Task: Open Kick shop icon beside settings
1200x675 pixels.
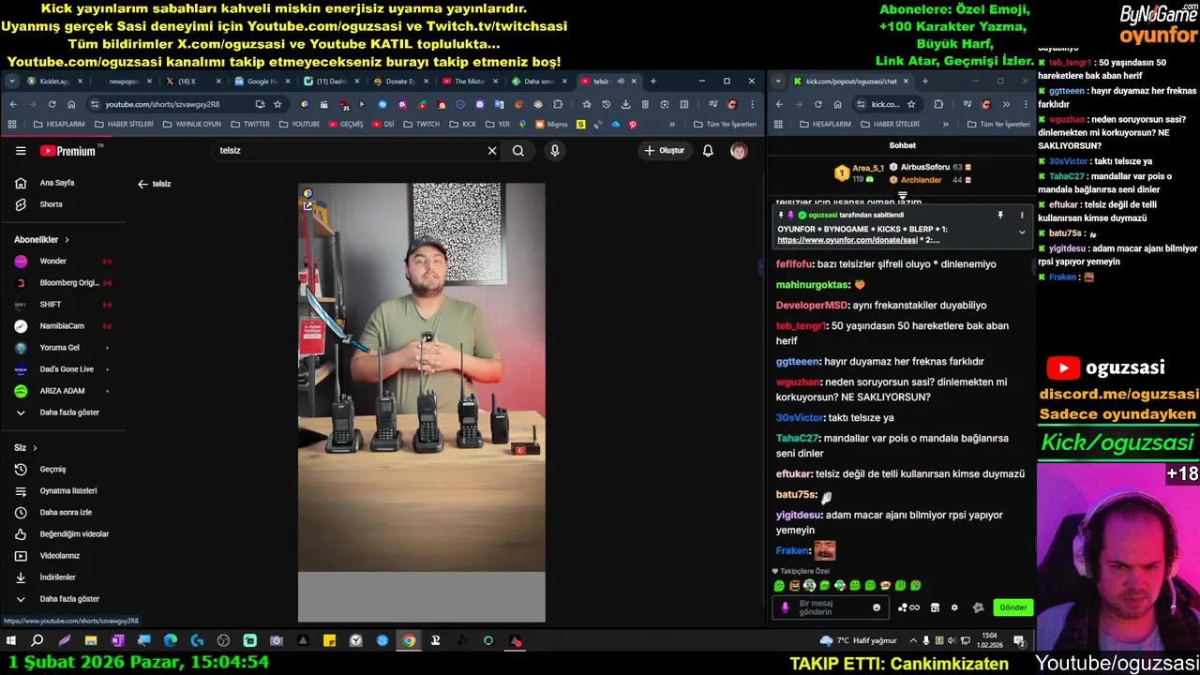Action: (935, 607)
